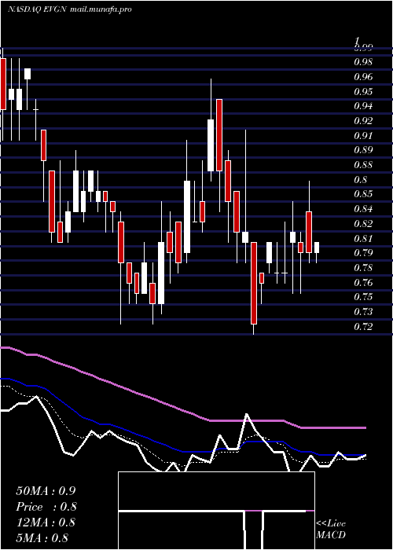
Task: Click the 12MA : 0.8 readout
Action: pyautogui.click(x=46, y=522)
